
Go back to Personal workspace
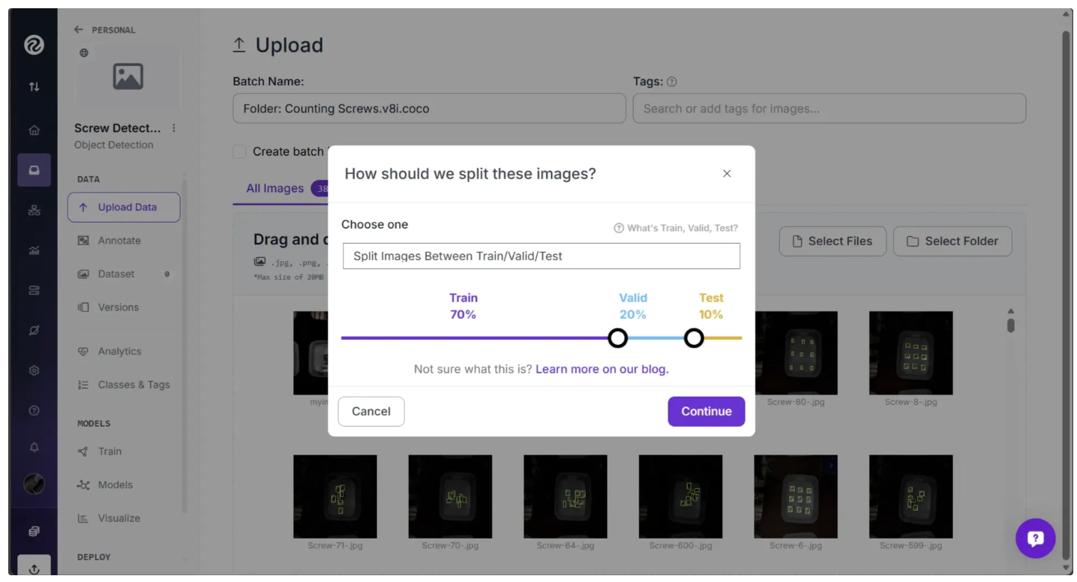105,30
